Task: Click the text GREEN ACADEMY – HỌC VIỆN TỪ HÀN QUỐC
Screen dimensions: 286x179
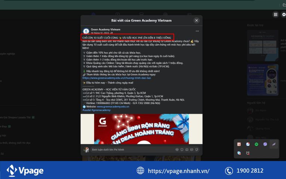Action: coord(109,89)
